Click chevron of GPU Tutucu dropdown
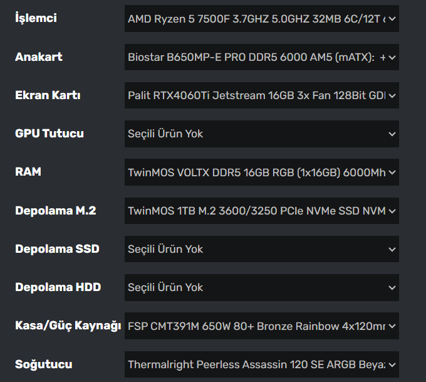The image size is (426, 382). click(x=392, y=134)
